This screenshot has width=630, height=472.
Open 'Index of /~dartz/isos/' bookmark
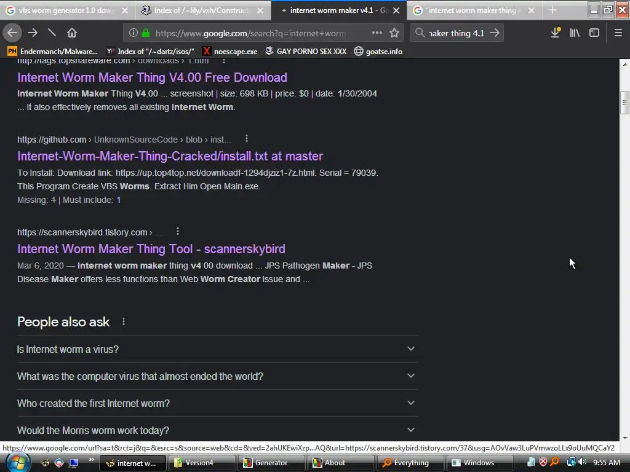[150, 52]
